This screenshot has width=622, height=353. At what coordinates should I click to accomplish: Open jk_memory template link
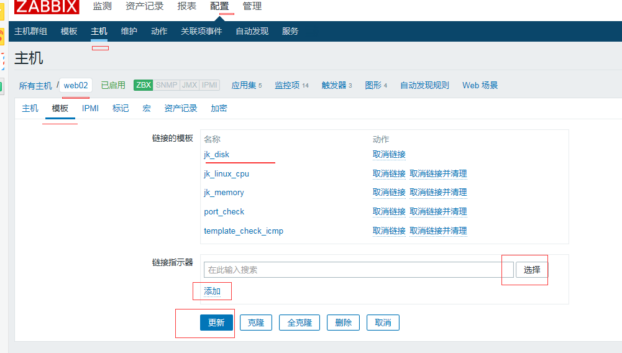224,193
